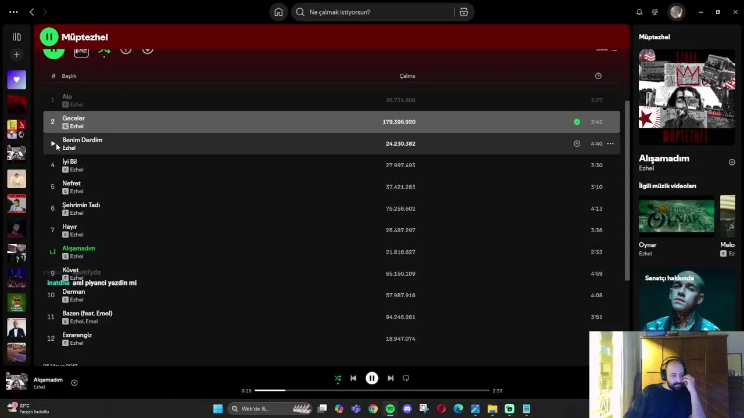Select the Derman track
Image resolution: width=744 pixels, height=418 pixels.
pyautogui.click(x=331, y=296)
